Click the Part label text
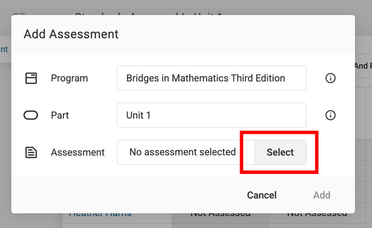This screenshot has width=372, height=228. (x=60, y=115)
